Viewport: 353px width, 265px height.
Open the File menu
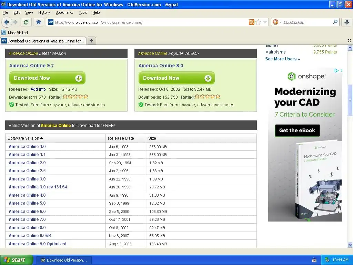5,13
